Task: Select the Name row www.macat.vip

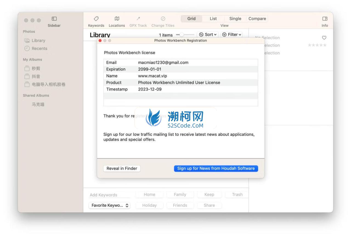Action: click(x=181, y=76)
